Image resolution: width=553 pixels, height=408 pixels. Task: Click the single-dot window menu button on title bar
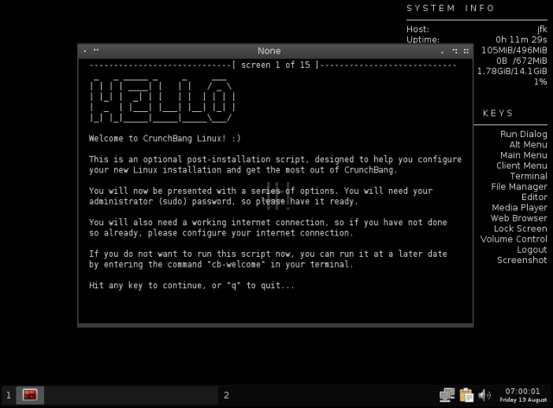tap(85, 51)
